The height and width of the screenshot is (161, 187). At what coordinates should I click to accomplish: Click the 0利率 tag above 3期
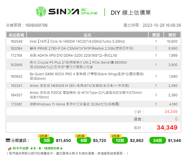[44, 136]
